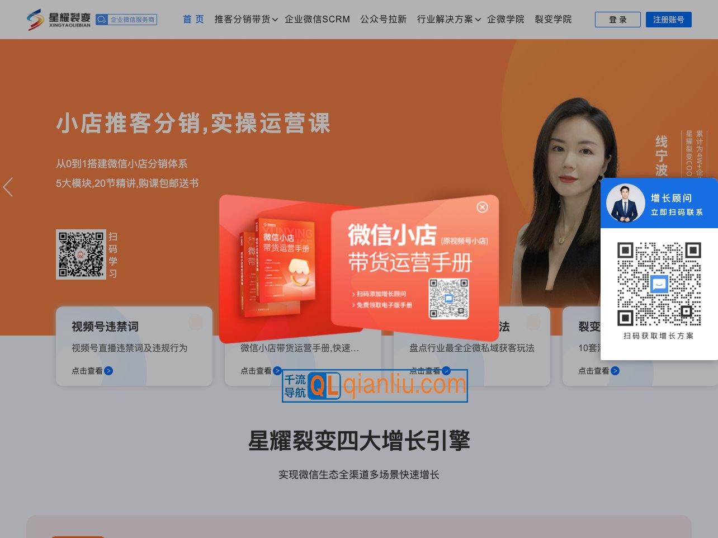Expand the 推客分销带货 dropdown menu
The height and width of the screenshot is (538, 718).
tap(246, 20)
